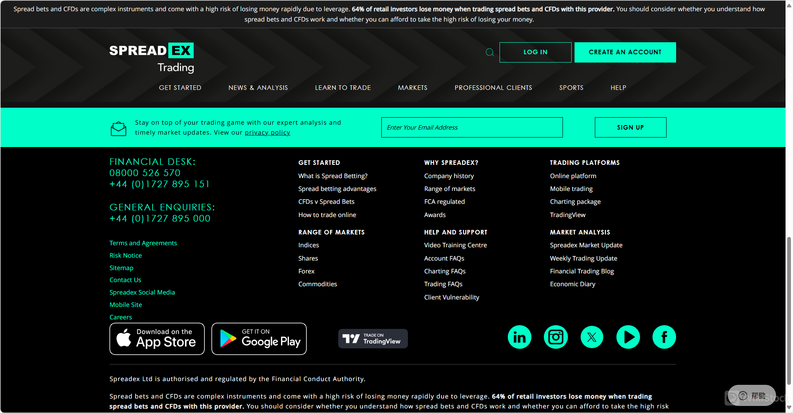The height and width of the screenshot is (413, 793).
Task: Open the Careers link
Action: (x=121, y=317)
